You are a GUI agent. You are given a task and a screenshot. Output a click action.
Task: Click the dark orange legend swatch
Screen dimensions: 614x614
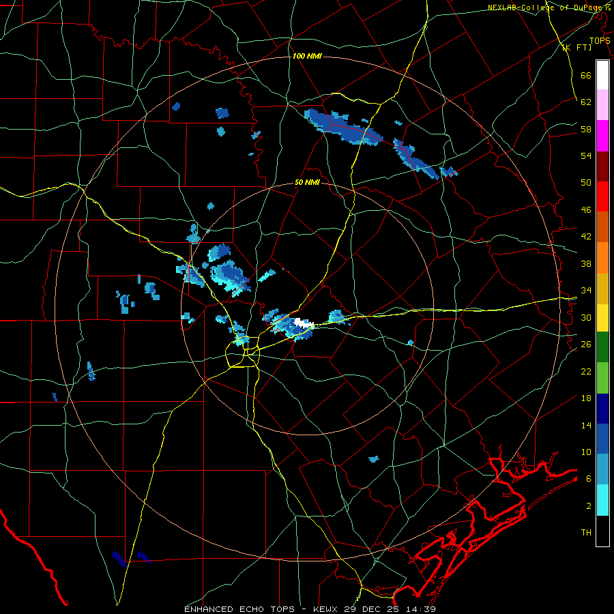point(602,226)
